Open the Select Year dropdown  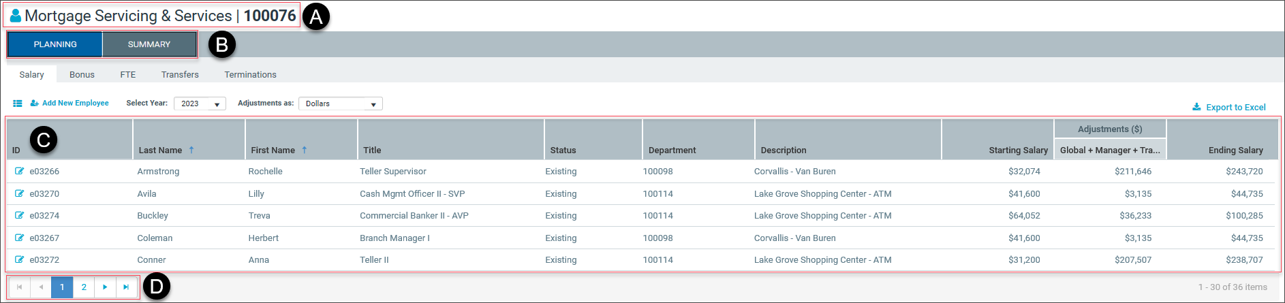(200, 103)
